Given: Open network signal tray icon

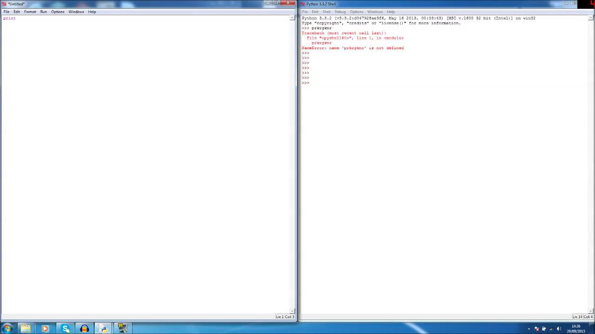Looking at the screenshot, I should [x=551, y=329].
